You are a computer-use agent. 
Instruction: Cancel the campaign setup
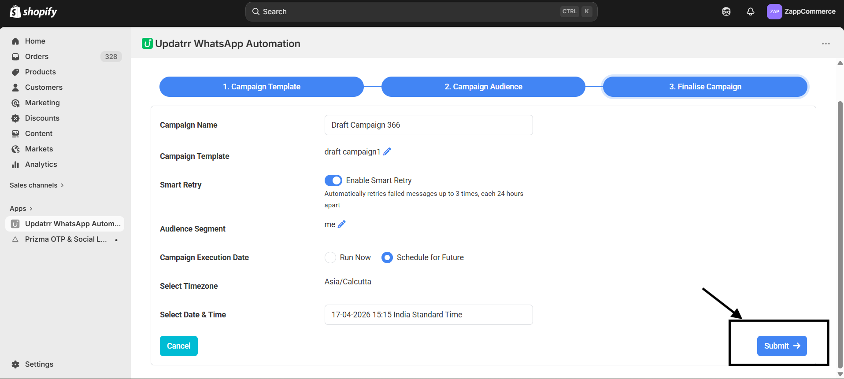click(178, 346)
